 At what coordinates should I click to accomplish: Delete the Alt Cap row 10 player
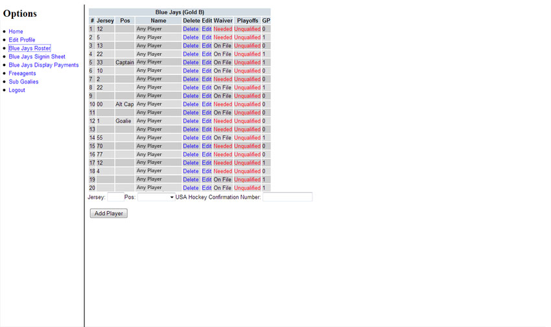pos(191,104)
